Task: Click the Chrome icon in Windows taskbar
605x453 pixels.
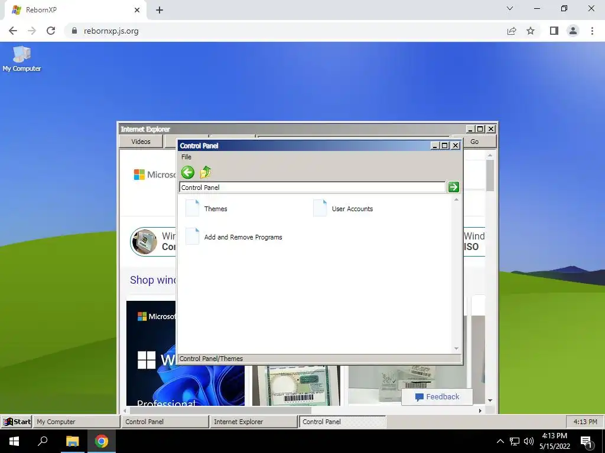Action: (x=102, y=441)
